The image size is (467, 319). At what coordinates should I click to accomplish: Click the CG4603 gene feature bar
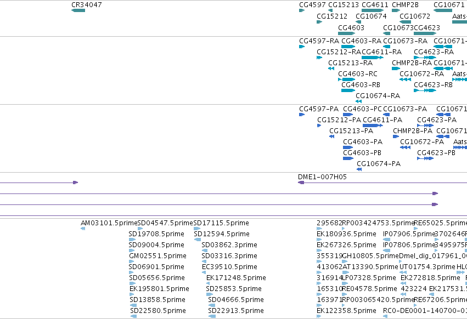click(346, 33)
